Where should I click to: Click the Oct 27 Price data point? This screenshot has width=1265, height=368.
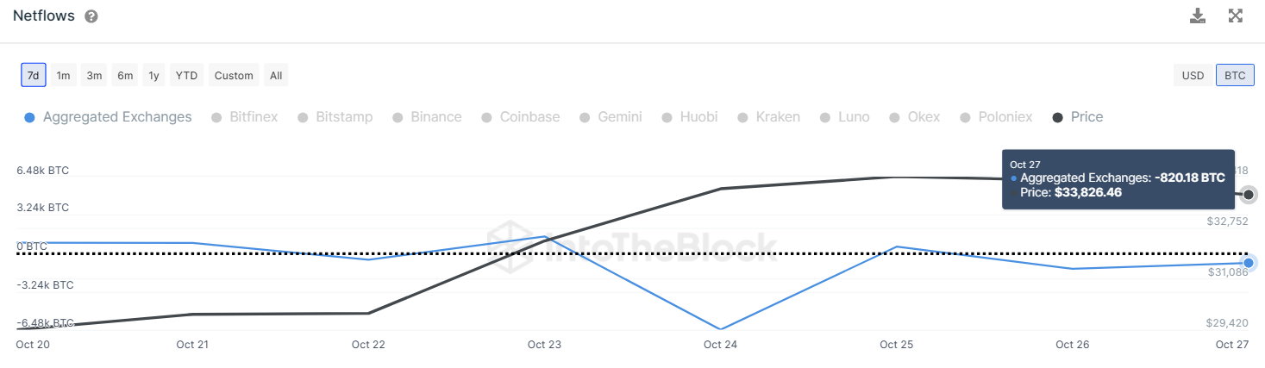point(1248,195)
